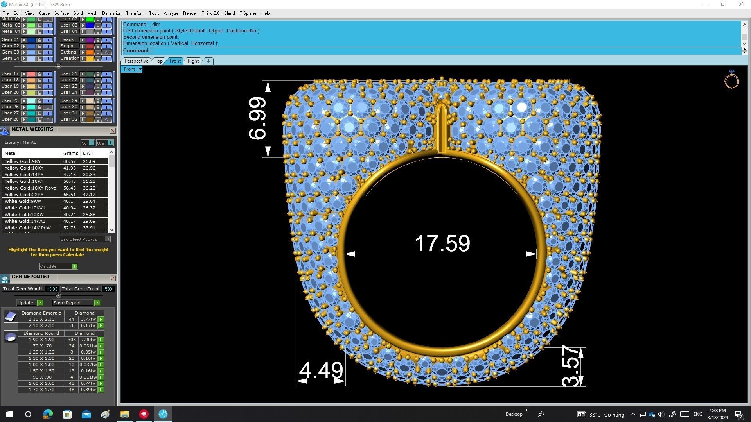The image size is (751, 422).
Task: Click the Finger layer red color swatch
Action: coord(90,46)
